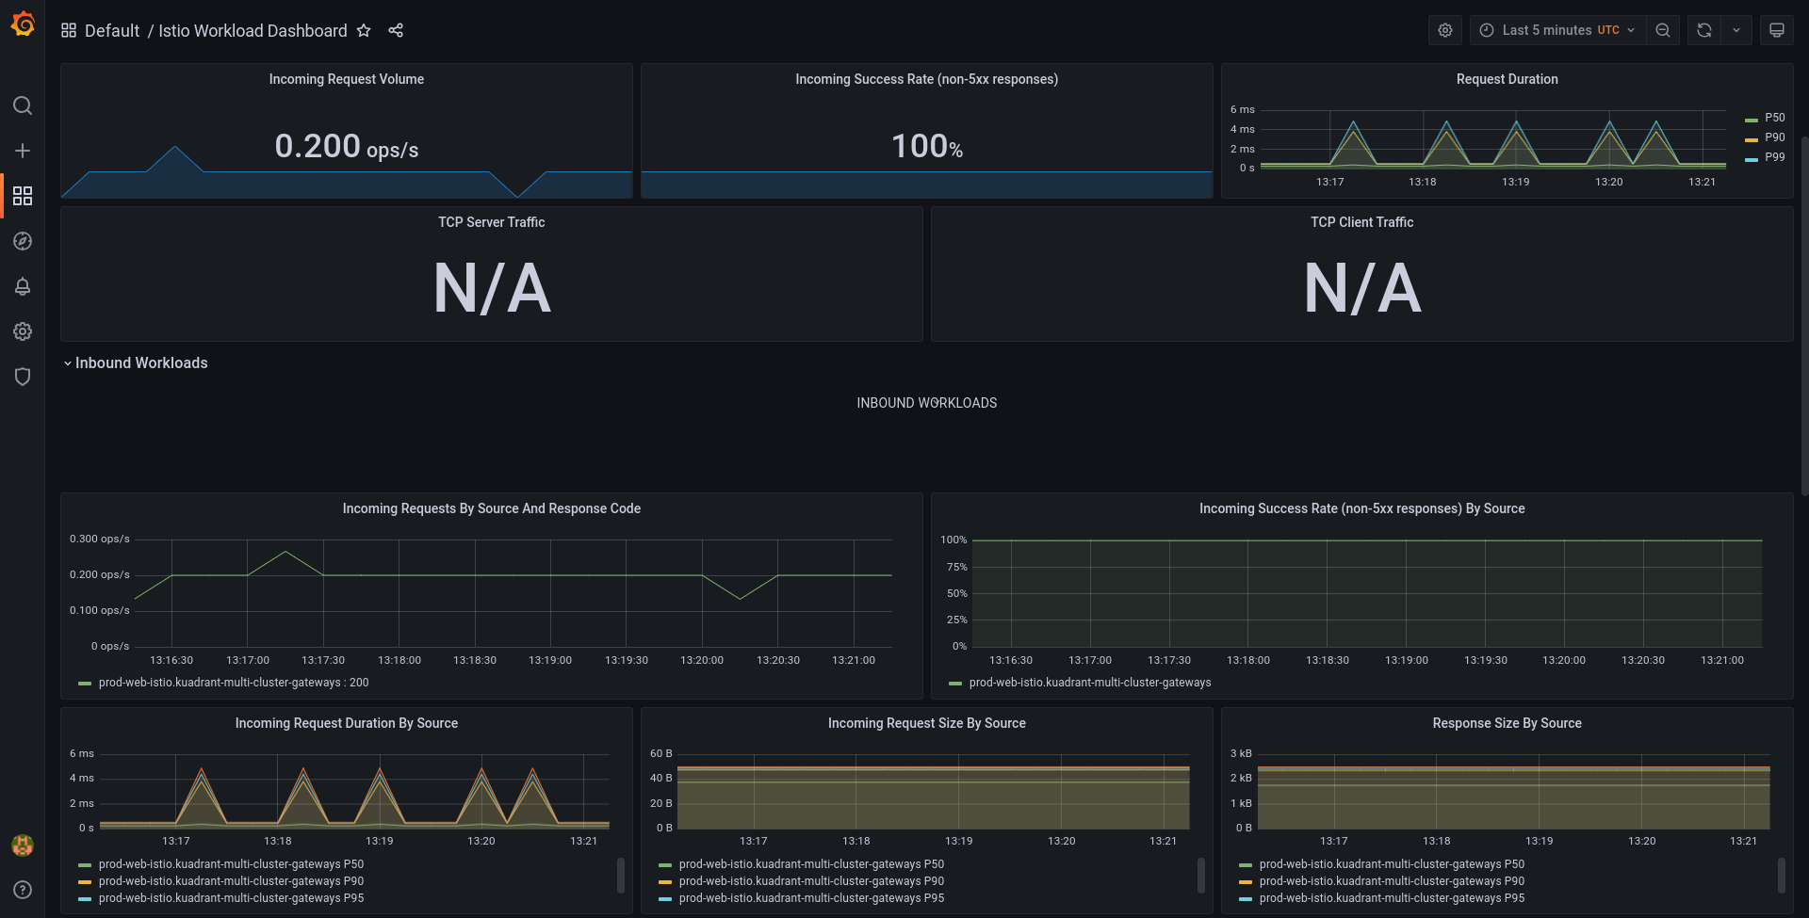The image size is (1809, 918).
Task: Open Response Size By Source panel menu
Action: (1507, 723)
